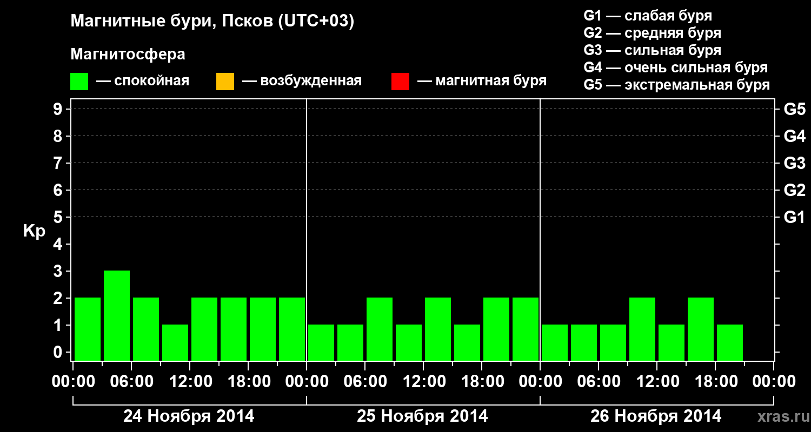Click the 'G4 — очень сильная буря' legend line
Image resolution: width=811 pixels, height=432 pixels.
(675, 67)
